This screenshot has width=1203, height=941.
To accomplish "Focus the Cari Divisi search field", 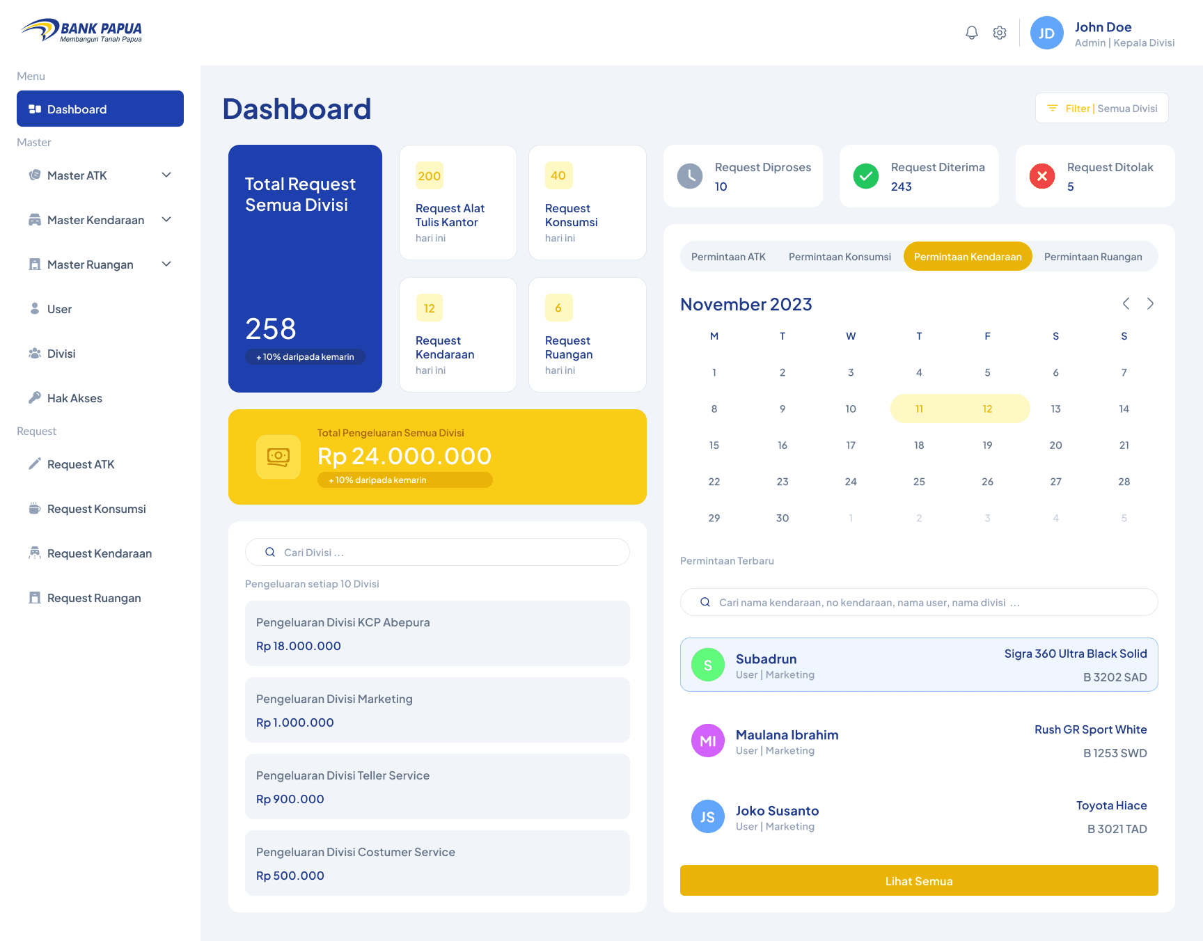I will tap(437, 552).
